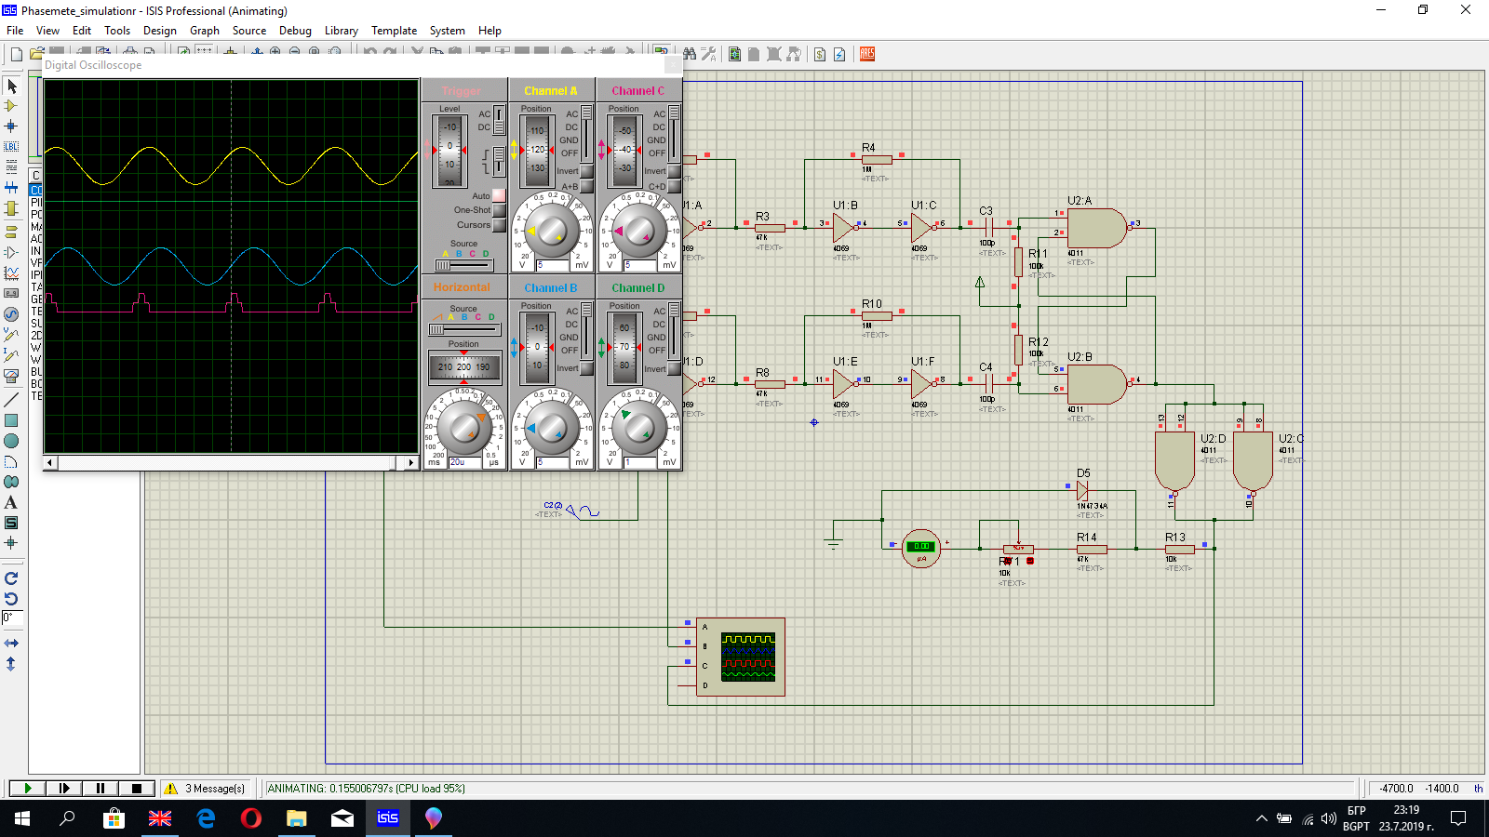Image resolution: width=1489 pixels, height=837 pixels.
Task: Open the Library menu
Action: pyautogui.click(x=341, y=31)
